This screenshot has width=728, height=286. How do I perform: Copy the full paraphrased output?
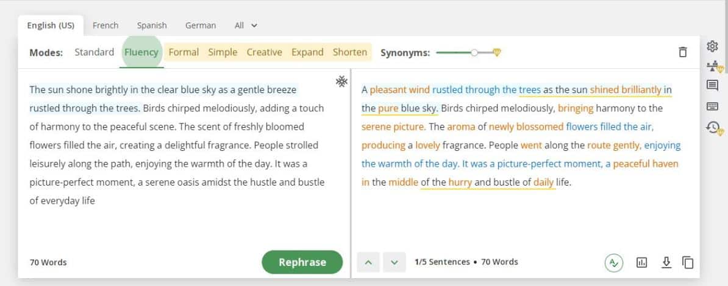688,262
